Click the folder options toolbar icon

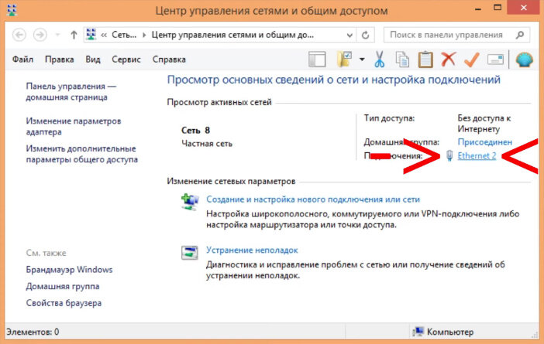tap(345, 60)
